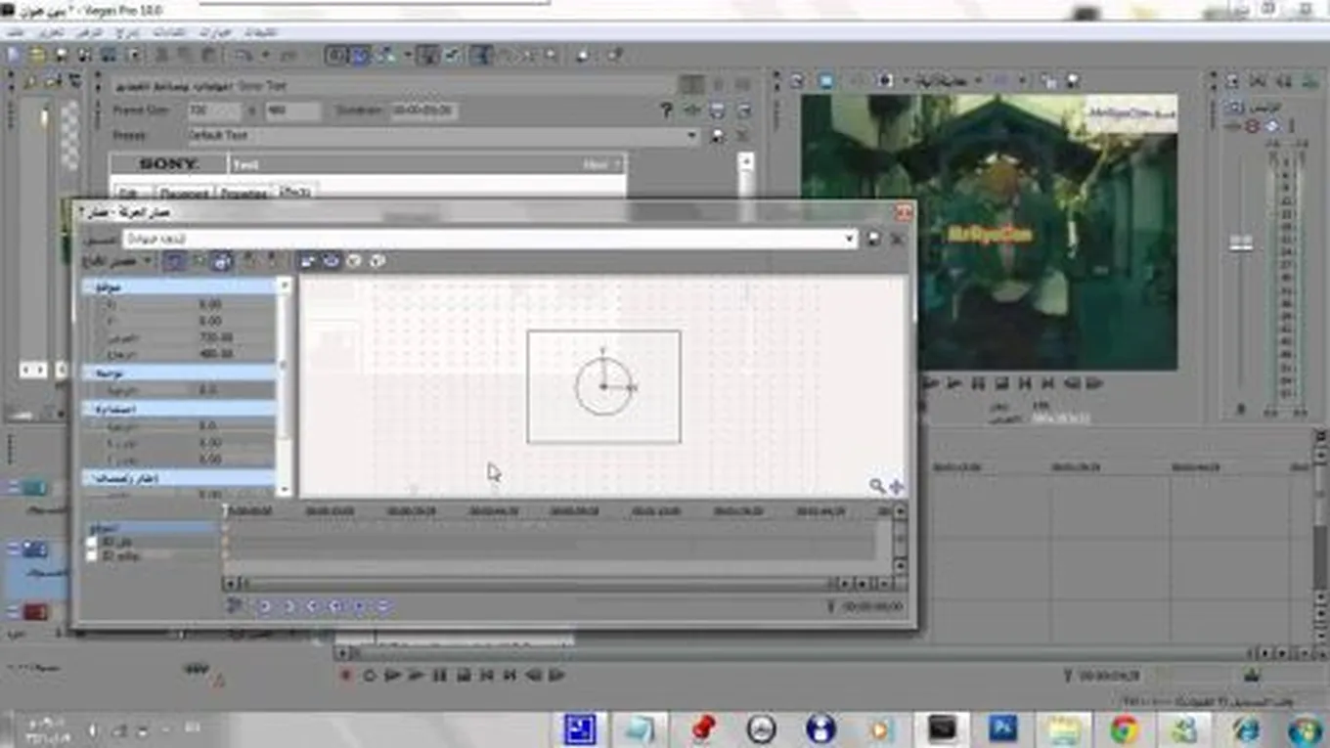Open the Default Text preset dropdown
Viewport: 1330px width, 748px height.
[x=692, y=136]
